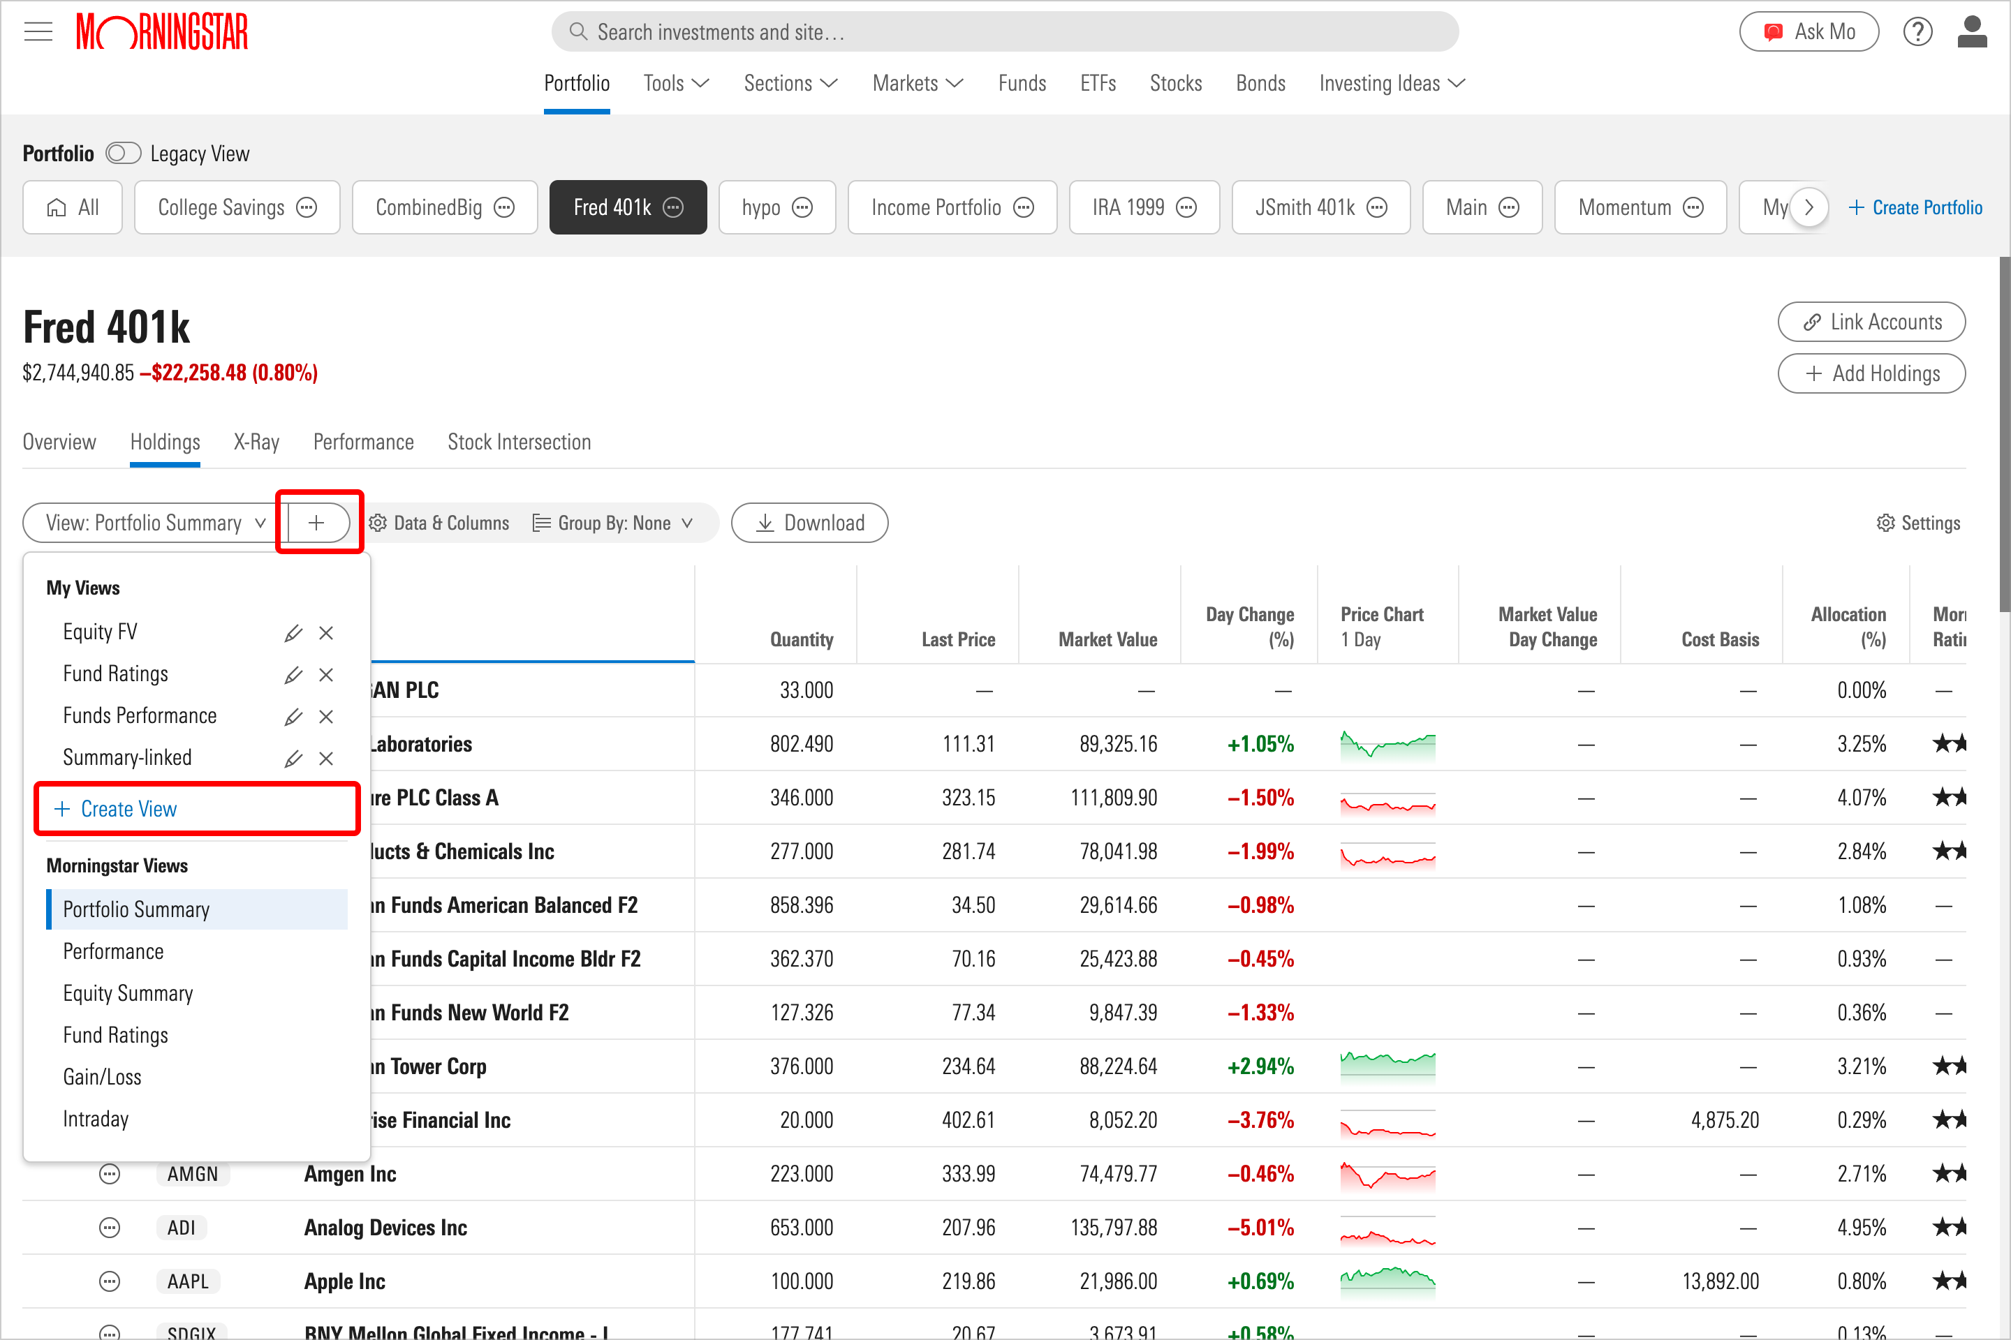Screen dimensions: 2011x1340
Task: Open options for IRA 1999 portfolio
Action: (x=1187, y=208)
